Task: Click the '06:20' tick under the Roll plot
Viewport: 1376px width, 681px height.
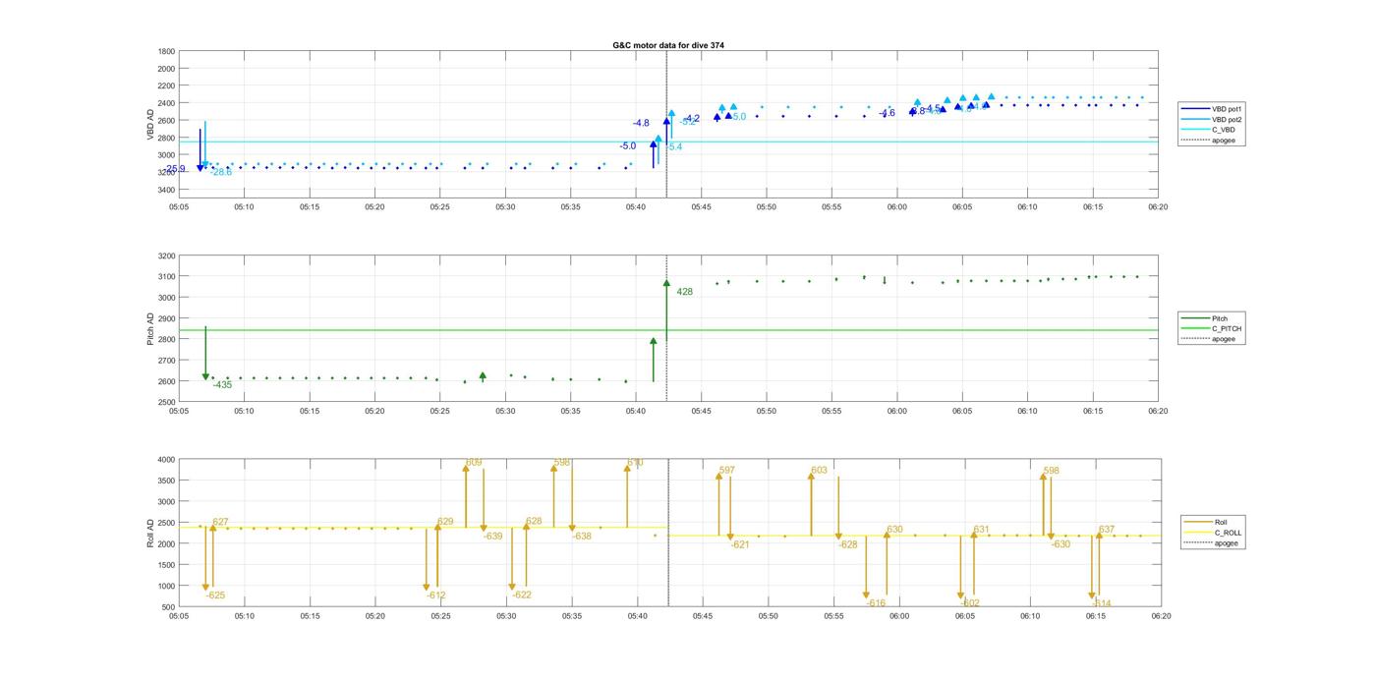Action: (x=1161, y=617)
